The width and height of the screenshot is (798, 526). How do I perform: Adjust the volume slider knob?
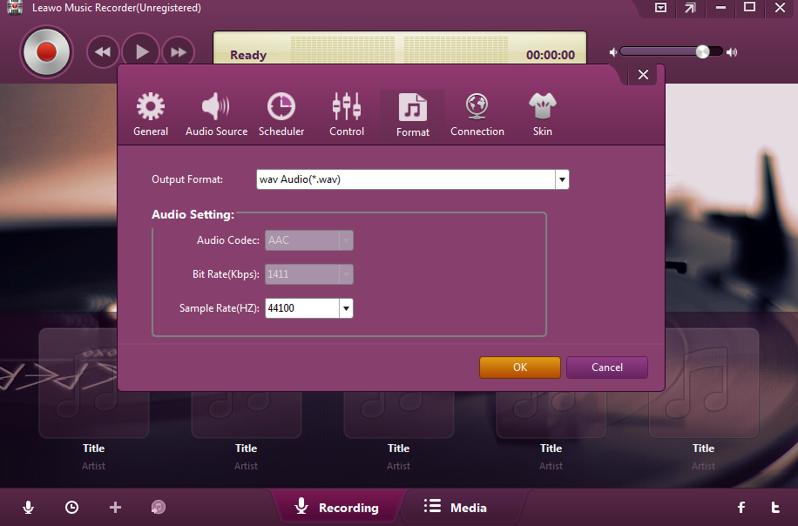coord(702,51)
